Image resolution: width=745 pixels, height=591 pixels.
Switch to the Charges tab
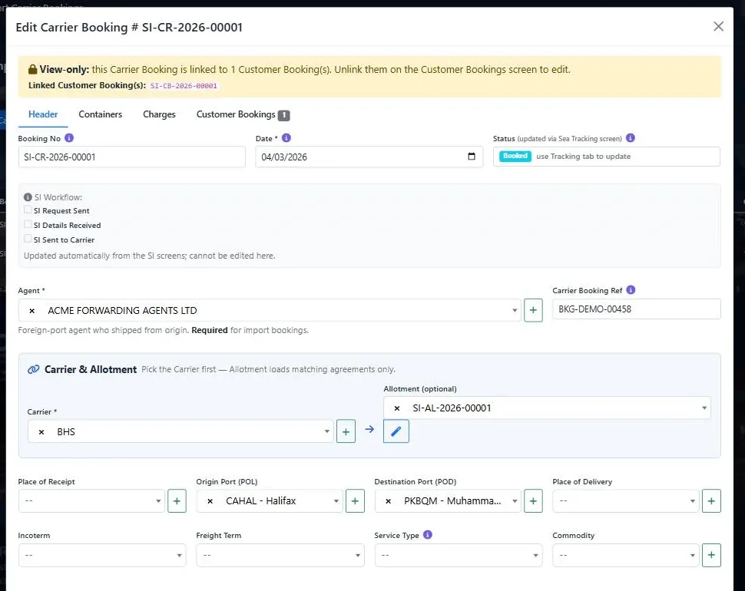[159, 114]
